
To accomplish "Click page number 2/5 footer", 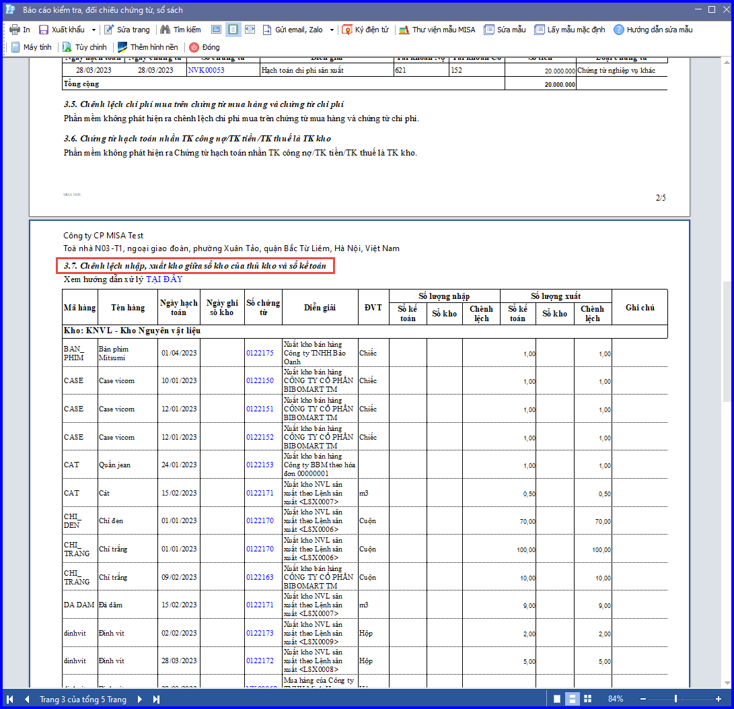I will [661, 198].
